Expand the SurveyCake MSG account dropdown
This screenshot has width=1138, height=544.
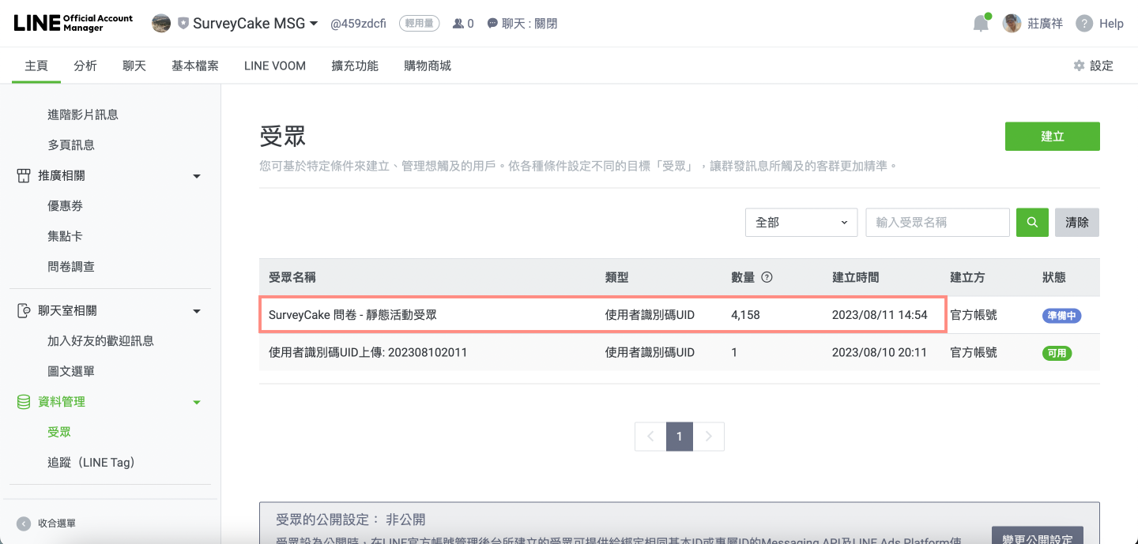point(314,24)
